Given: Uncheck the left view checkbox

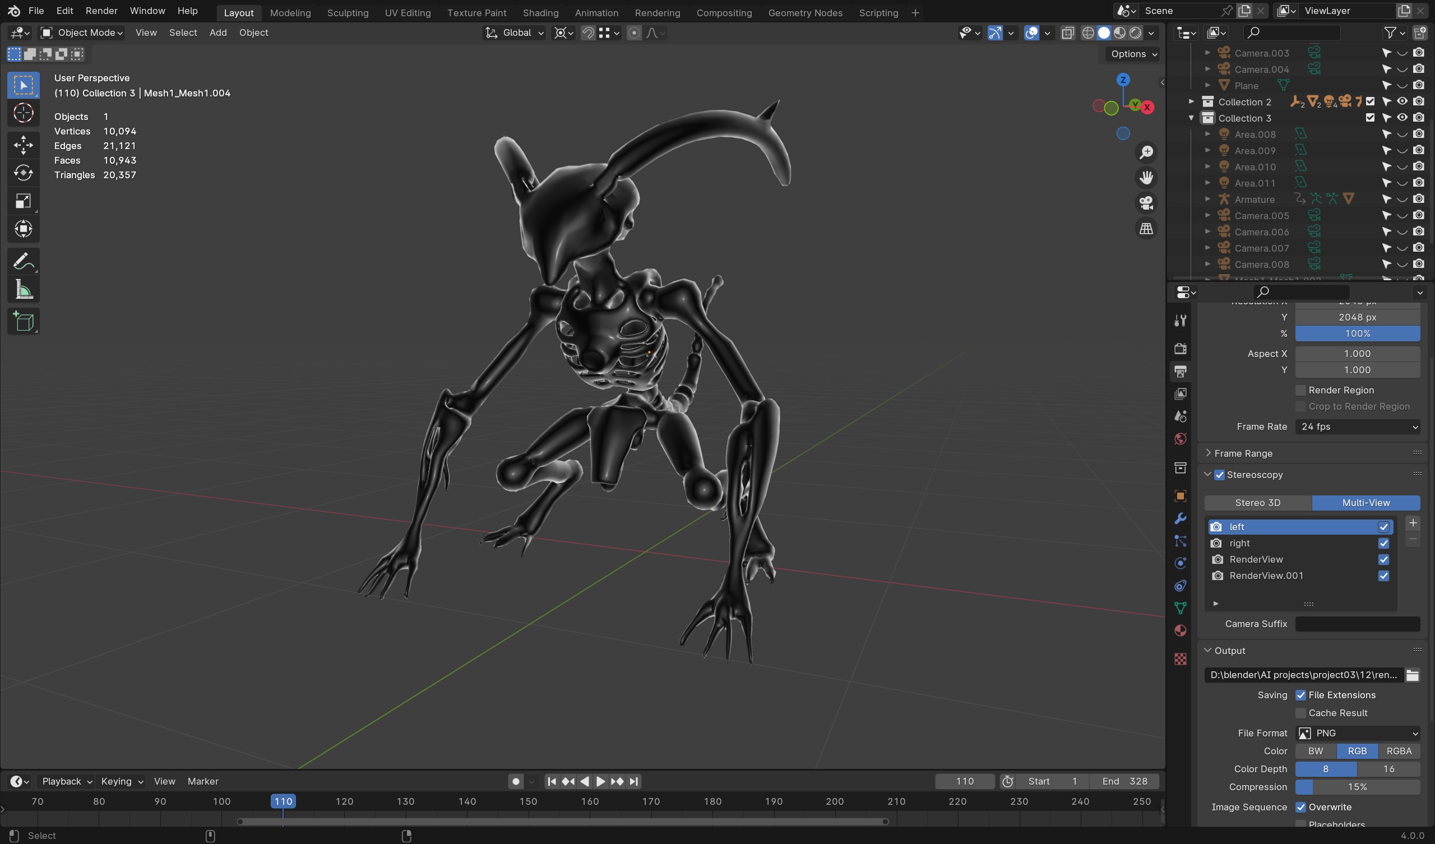Looking at the screenshot, I should 1383,527.
